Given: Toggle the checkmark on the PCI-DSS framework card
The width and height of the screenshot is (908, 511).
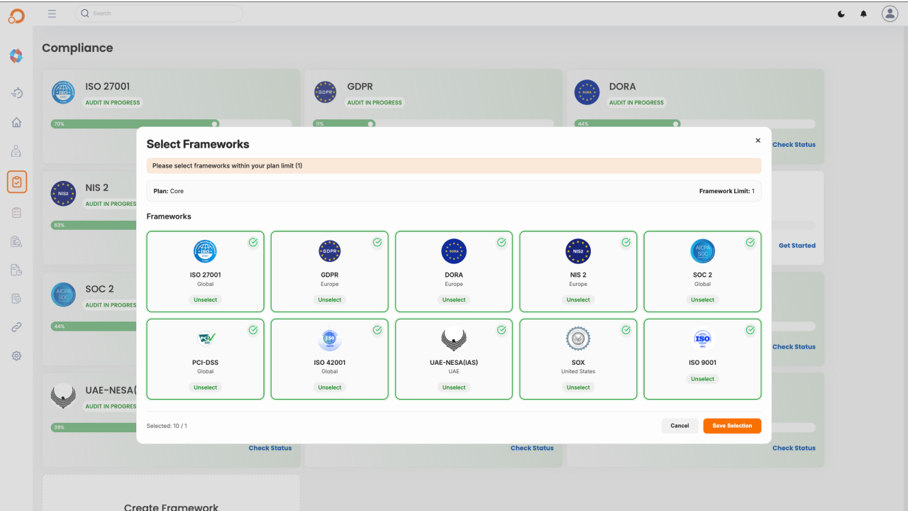Looking at the screenshot, I should click(253, 330).
